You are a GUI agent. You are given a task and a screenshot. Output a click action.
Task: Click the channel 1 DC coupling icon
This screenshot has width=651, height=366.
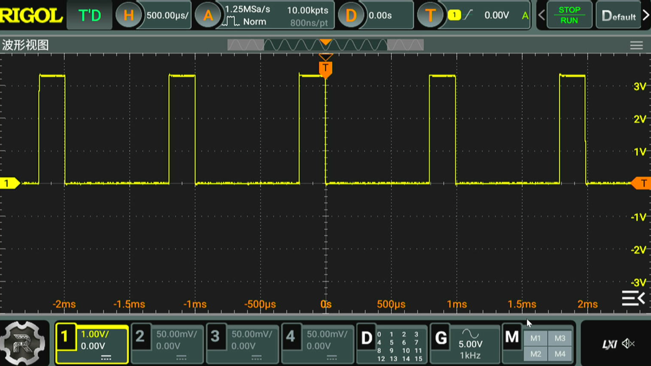(106, 358)
